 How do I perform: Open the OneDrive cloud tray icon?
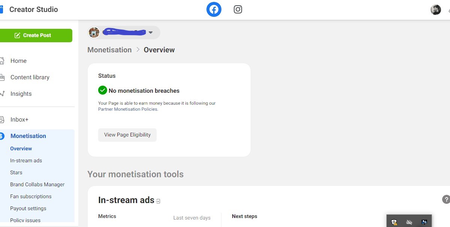[x=409, y=222]
